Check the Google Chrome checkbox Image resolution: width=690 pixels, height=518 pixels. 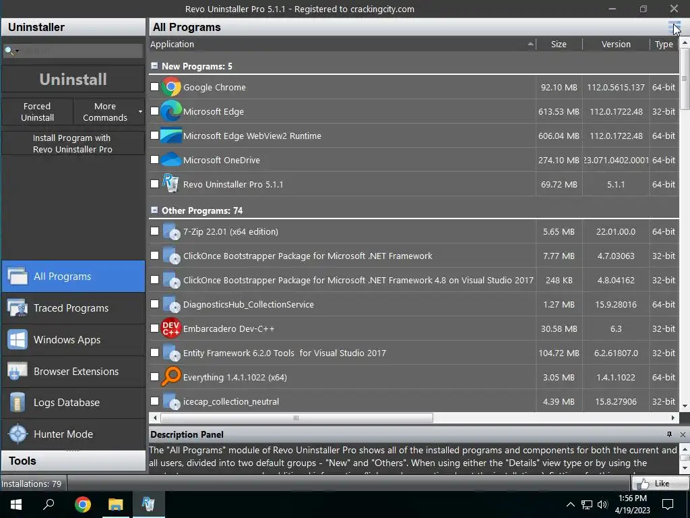click(154, 87)
